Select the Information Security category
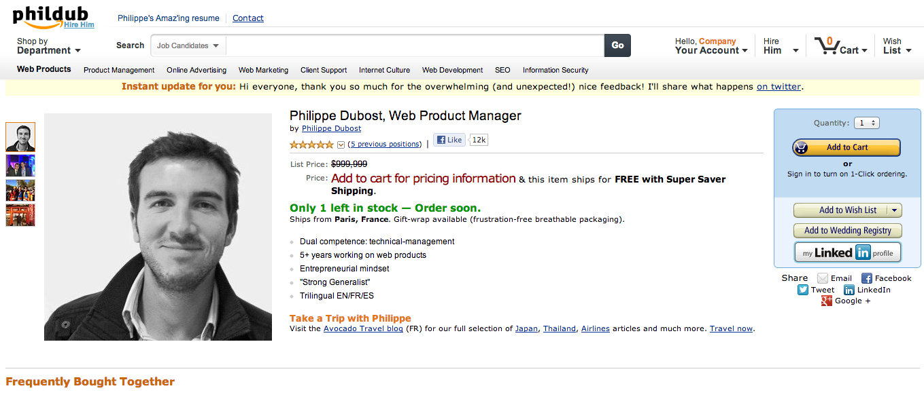The width and height of the screenshot is (924, 399). click(555, 70)
